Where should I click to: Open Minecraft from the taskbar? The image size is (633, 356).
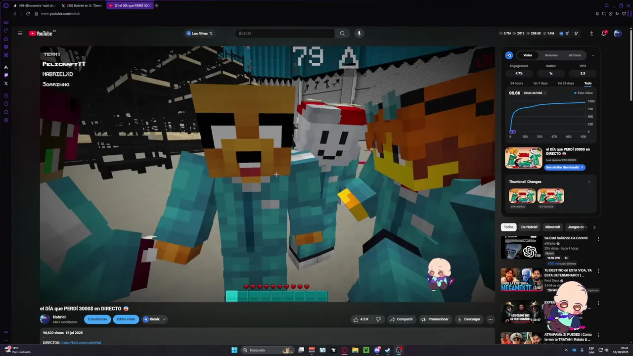tap(366, 350)
